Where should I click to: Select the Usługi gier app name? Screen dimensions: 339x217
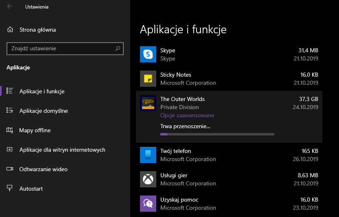coord(174,175)
